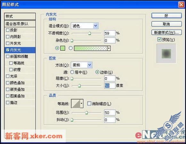Open the 方法 technique dropdown
This screenshot has height=144, width=186.
(x=81, y=65)
